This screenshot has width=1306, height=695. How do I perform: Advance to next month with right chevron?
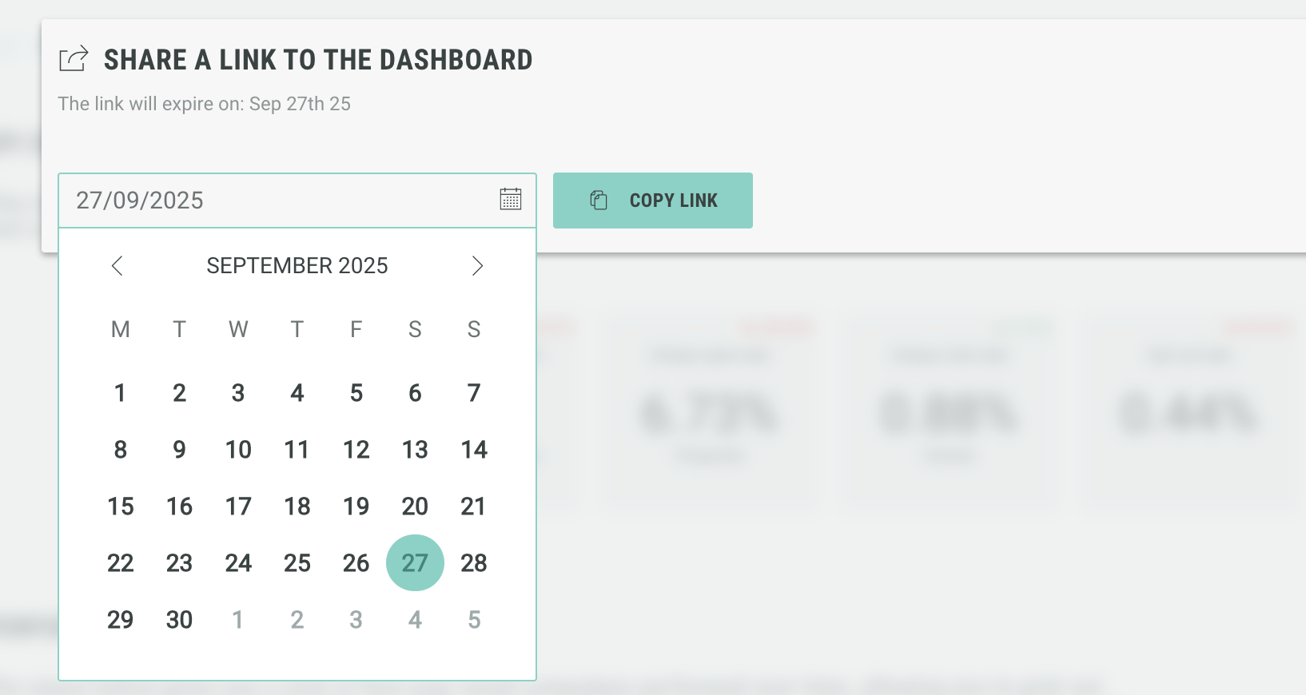click(x=477, y=266)
